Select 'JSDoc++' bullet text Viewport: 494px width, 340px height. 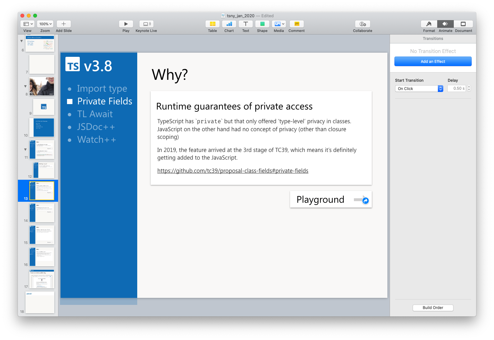(96, 127)
